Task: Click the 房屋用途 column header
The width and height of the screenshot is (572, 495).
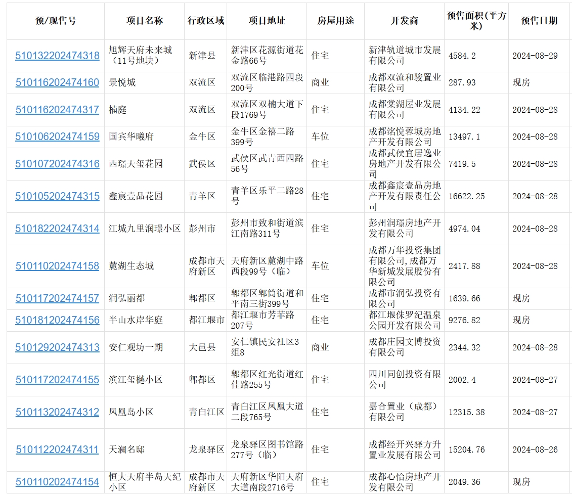Action: tap(336, 21)
